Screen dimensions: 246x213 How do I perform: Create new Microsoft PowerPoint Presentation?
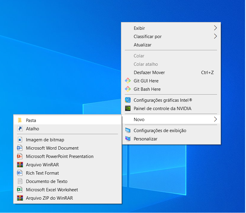click(67, 156)
